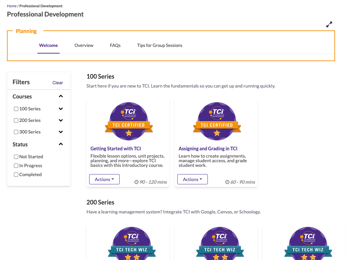This screenshot has width=346, height=260.
Task: Open the Actions dropdown for Getting Started with TCI
Action: click(x=104, y=179)
